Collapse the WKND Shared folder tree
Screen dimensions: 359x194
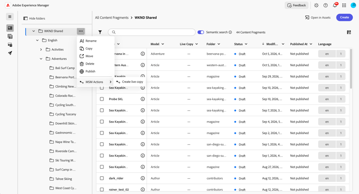[34, 31]
